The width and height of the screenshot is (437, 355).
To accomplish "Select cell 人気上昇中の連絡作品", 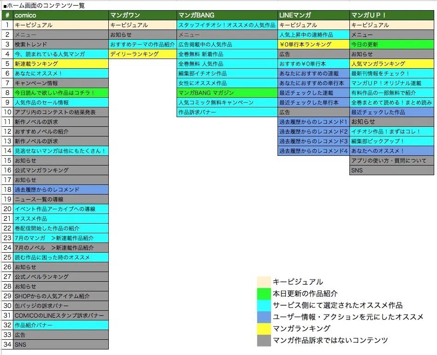I will click(313, 35).
